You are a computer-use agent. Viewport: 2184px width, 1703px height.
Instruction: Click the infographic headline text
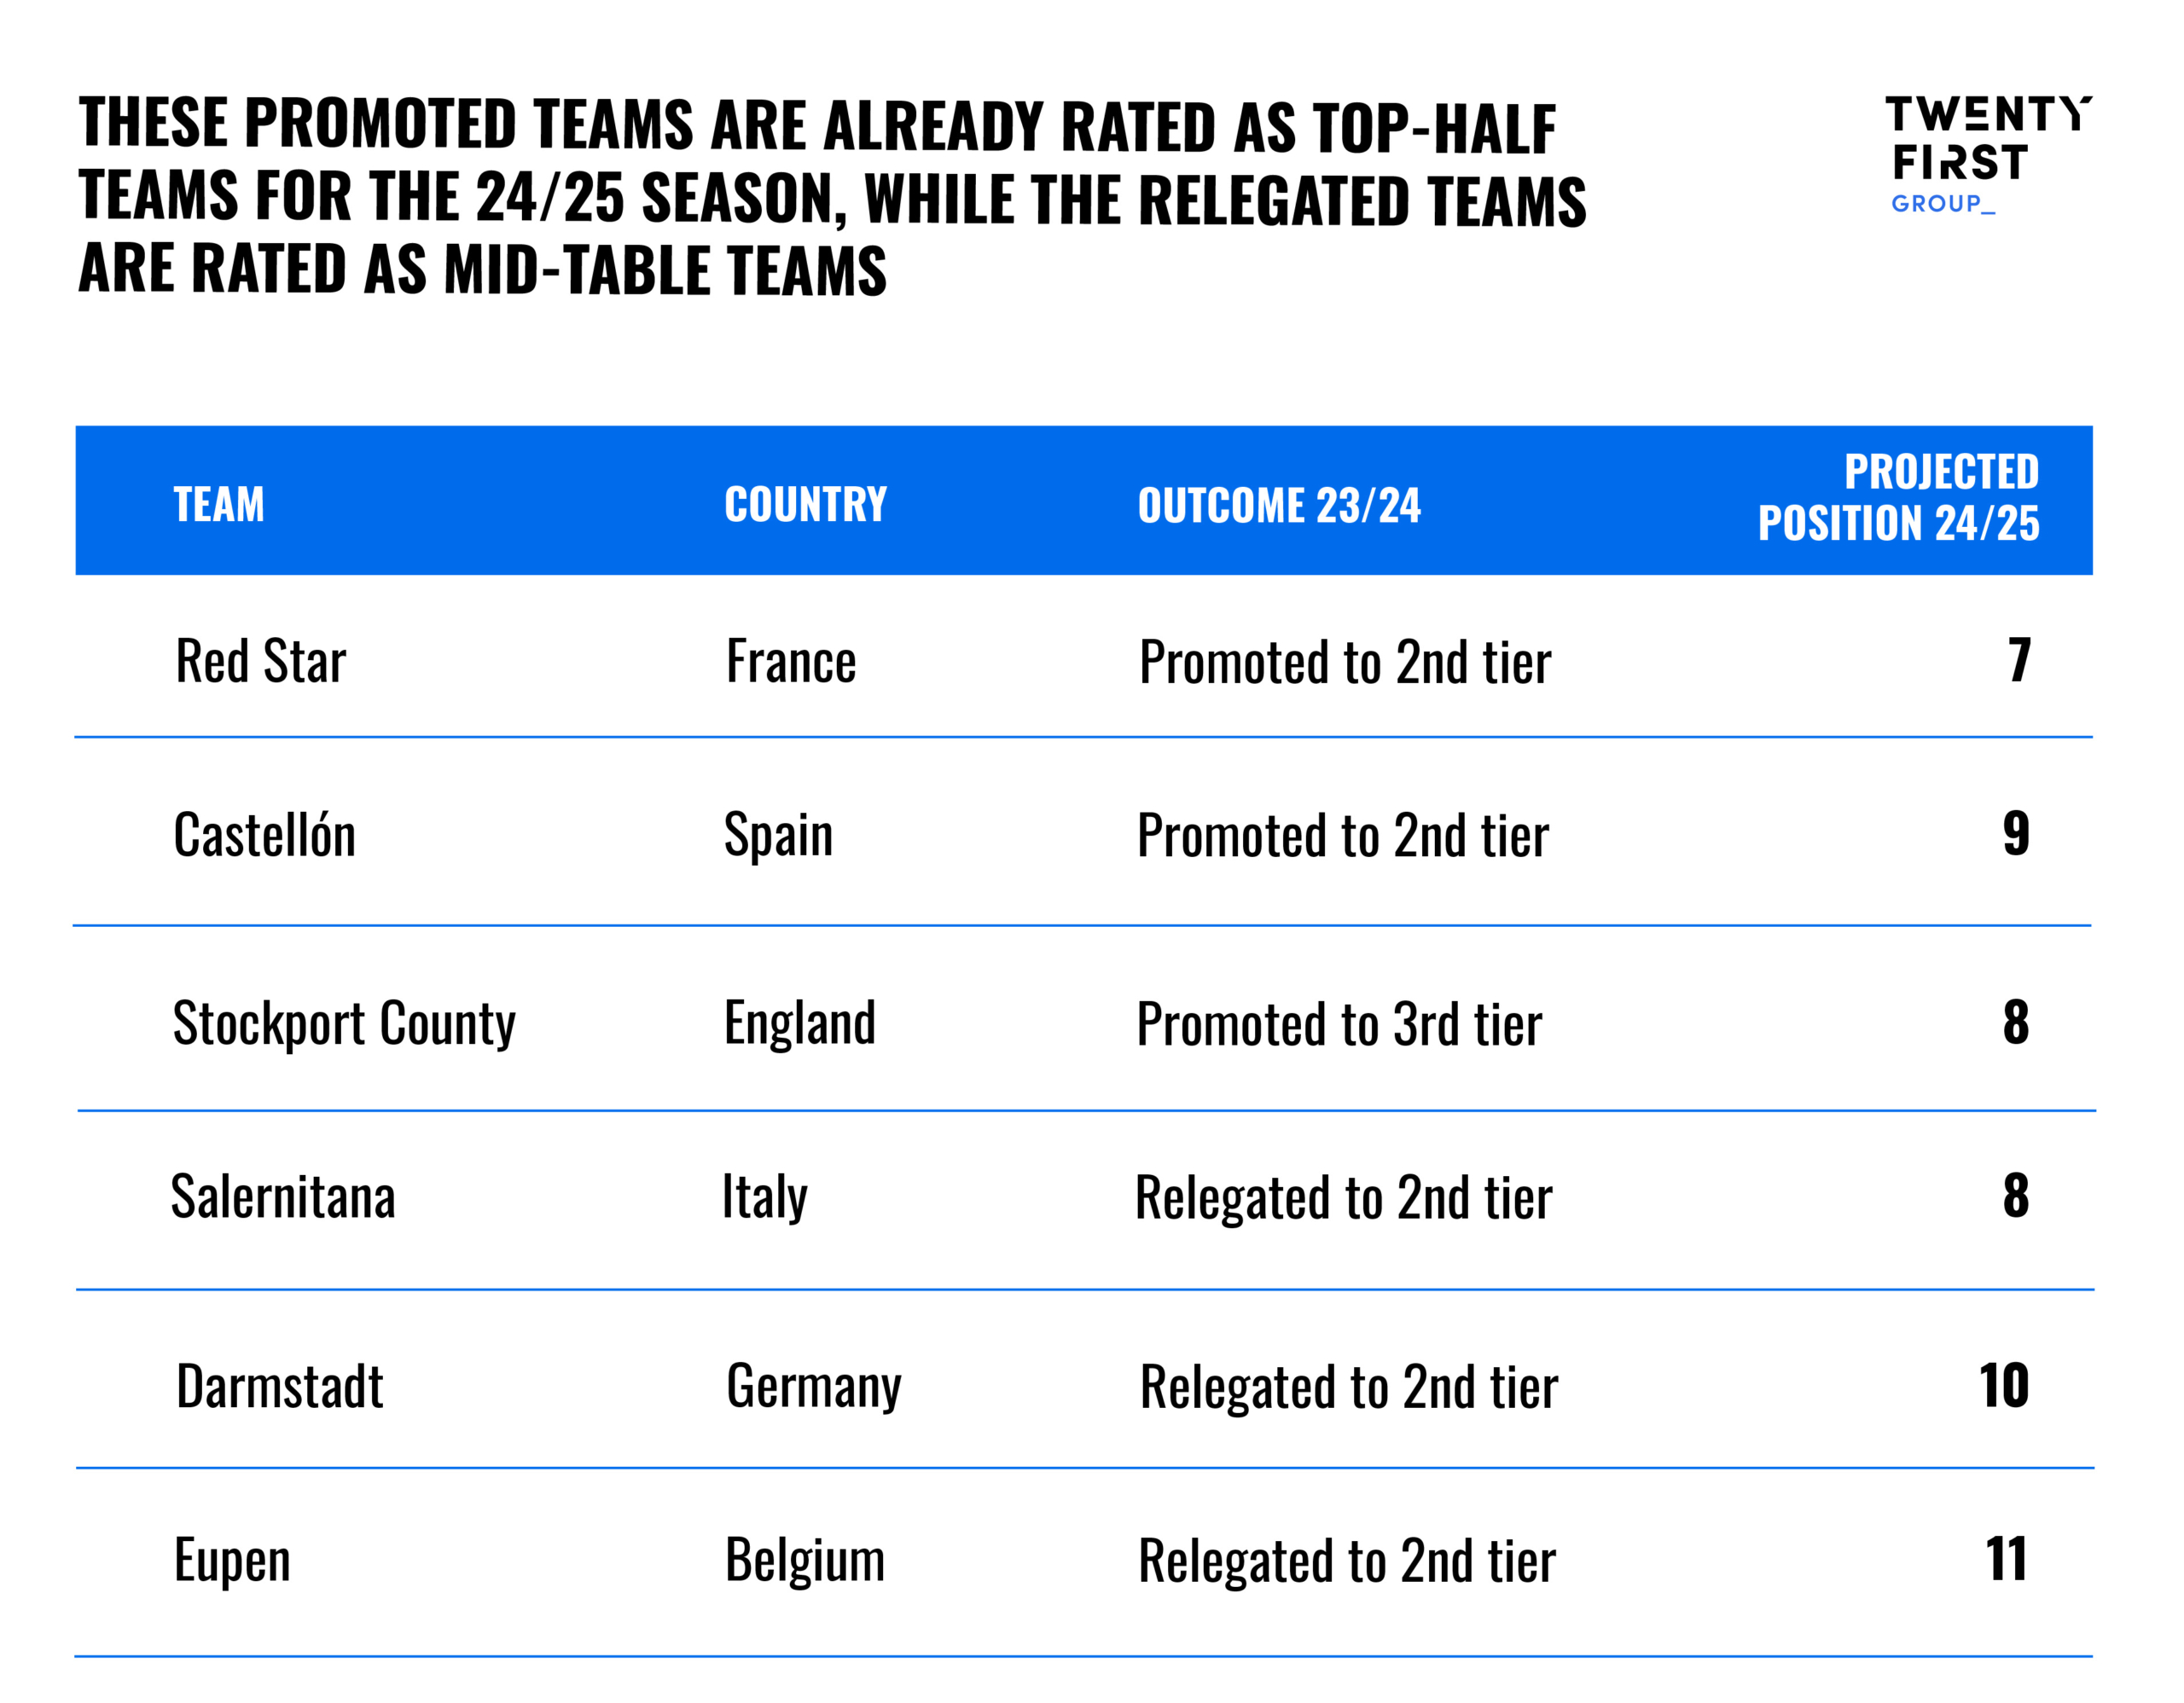830,197
